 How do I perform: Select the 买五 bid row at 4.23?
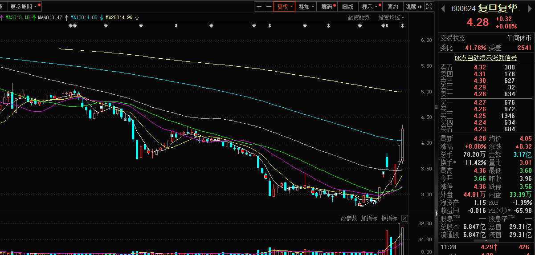[486, 129]
